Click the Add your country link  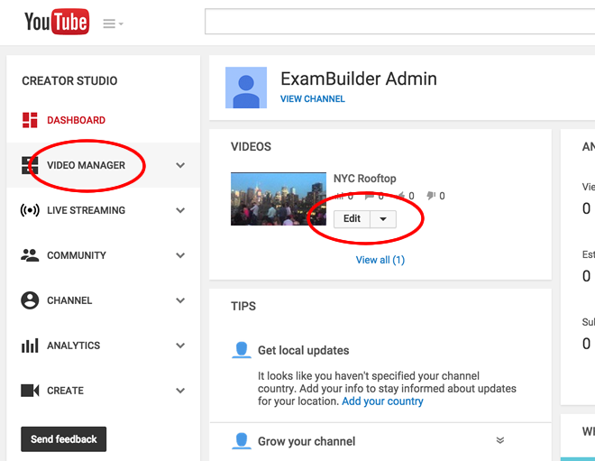[382, 401]
